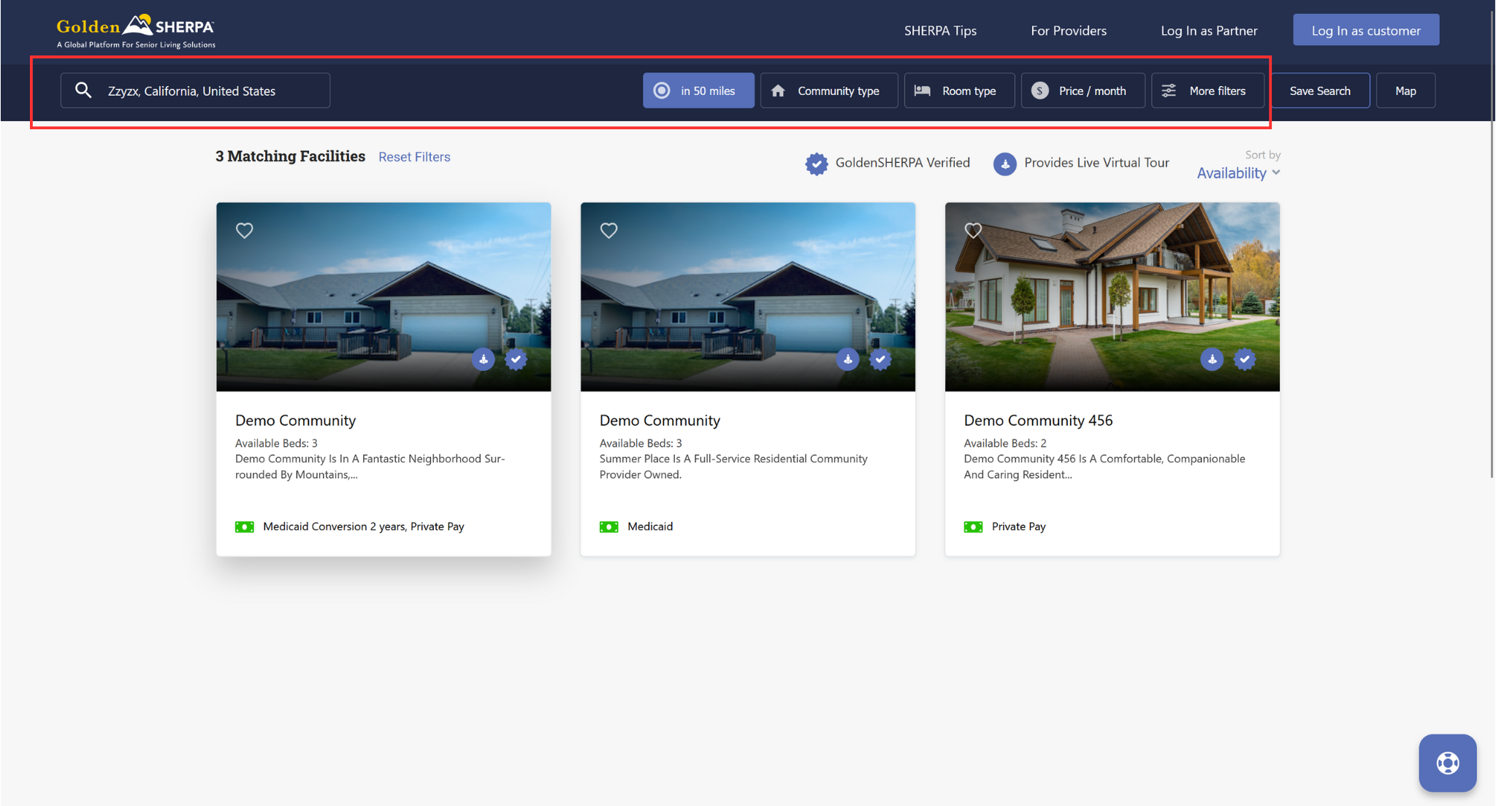
Task: Click 'Fantastic Neighborhood Surrounded By Mountains' description
Action: (370, 467)
